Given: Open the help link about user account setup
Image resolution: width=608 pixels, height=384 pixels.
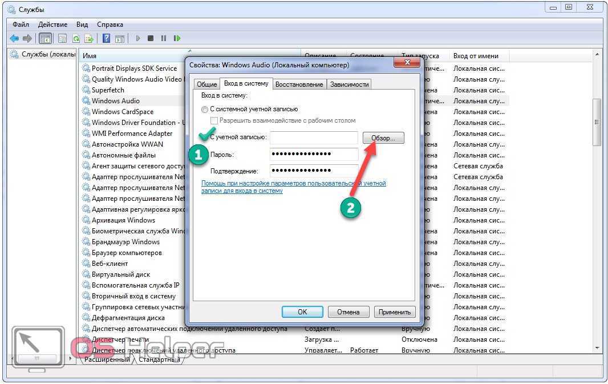Looking at the screenshot, I should pos(294,187).
